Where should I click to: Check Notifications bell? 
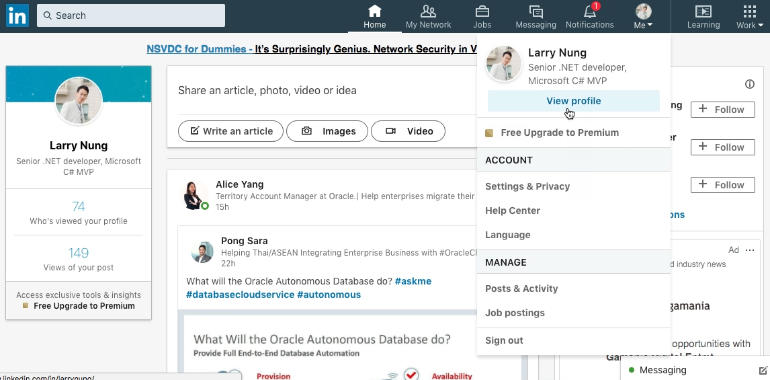pos(590,16)
